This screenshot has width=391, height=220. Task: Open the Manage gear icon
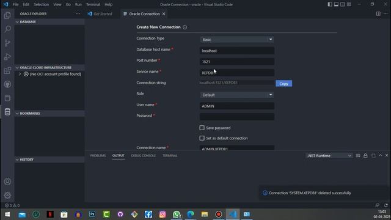[7, 195]
